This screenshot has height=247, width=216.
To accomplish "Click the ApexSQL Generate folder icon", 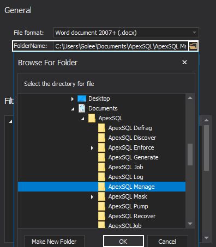I will 101,157.
